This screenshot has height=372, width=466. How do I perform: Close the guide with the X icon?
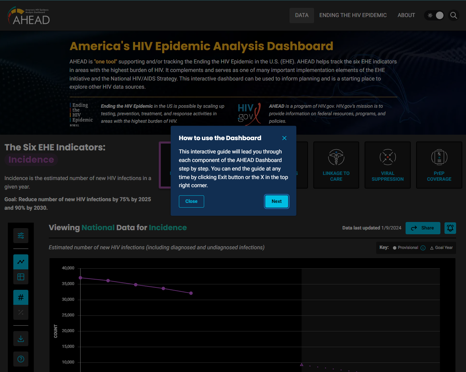284,138
